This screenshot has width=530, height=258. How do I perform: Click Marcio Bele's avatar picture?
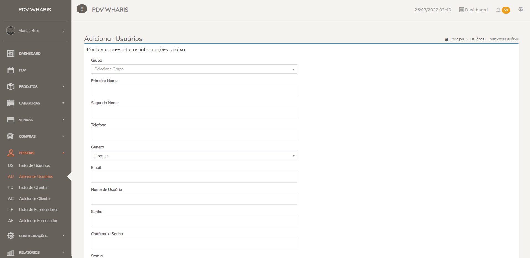click(x=11, y=30)
